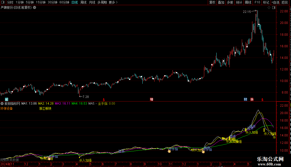Click the 7.28 low price label
291x167 pixels.
pos(85,97)
